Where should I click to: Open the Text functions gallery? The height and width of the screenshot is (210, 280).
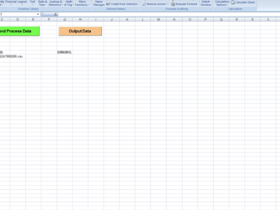(32, 3)
